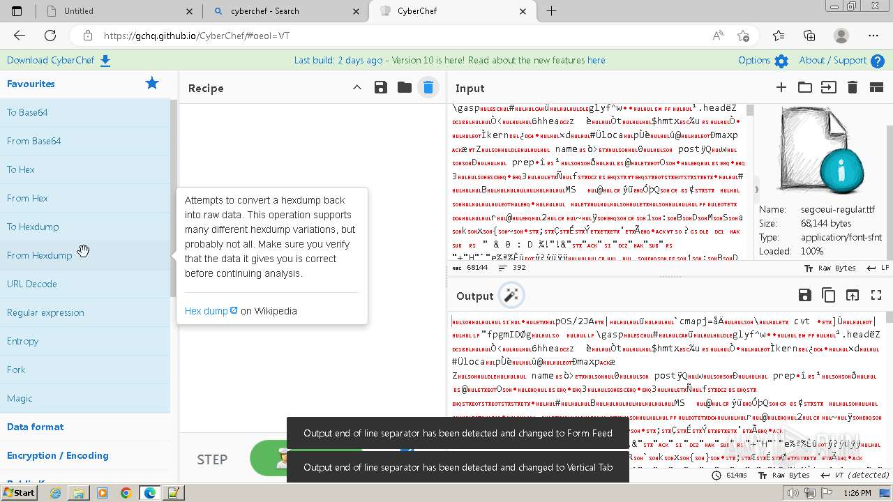
Task: Click the Favourites star icon
Action: coord(152,84)
